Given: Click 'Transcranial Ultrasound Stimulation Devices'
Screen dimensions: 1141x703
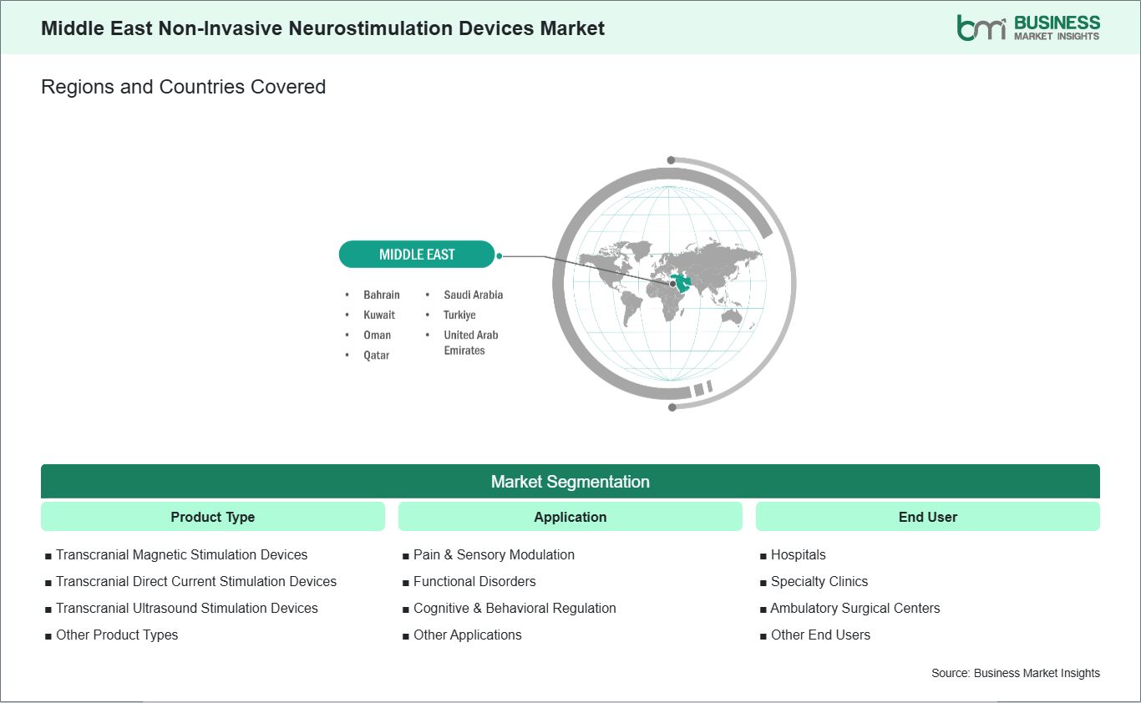Looking at the screenshot, I should 187,608.
